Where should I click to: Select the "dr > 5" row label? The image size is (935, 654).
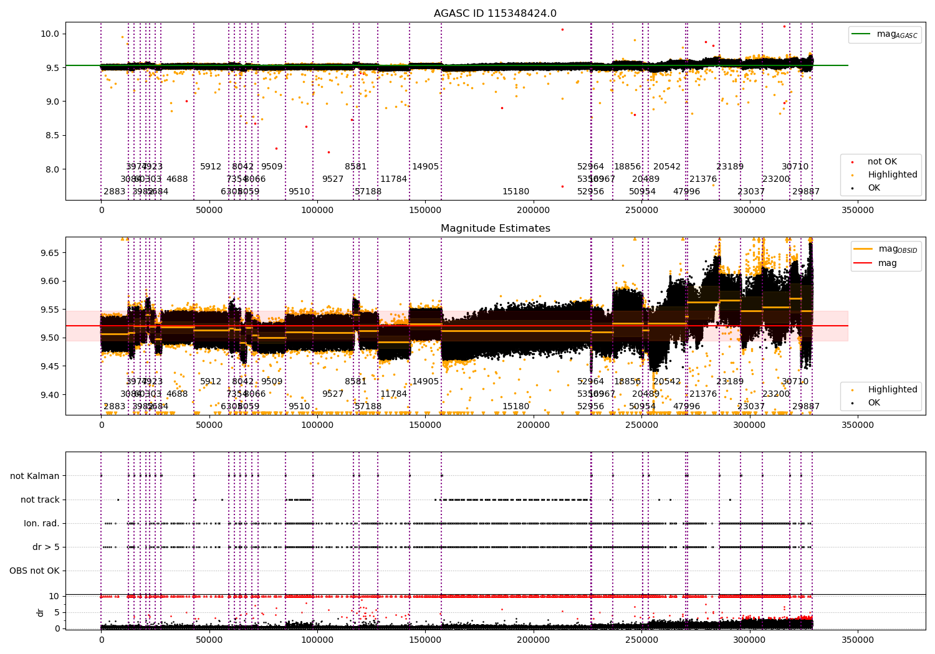click(46, 547)
